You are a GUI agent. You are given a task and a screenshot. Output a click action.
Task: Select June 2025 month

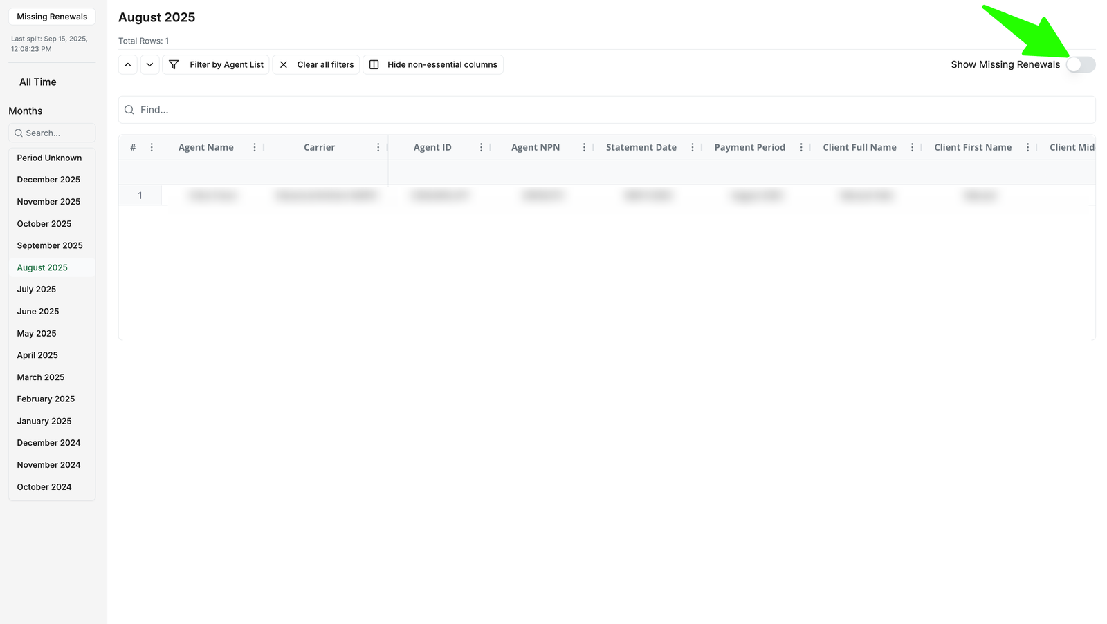52,312
